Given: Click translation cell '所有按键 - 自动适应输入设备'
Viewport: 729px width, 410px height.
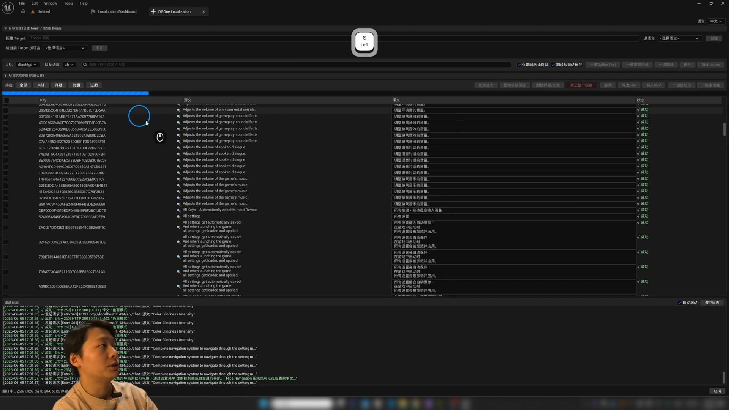Looking at the screenshot, I should pos(514,210).
